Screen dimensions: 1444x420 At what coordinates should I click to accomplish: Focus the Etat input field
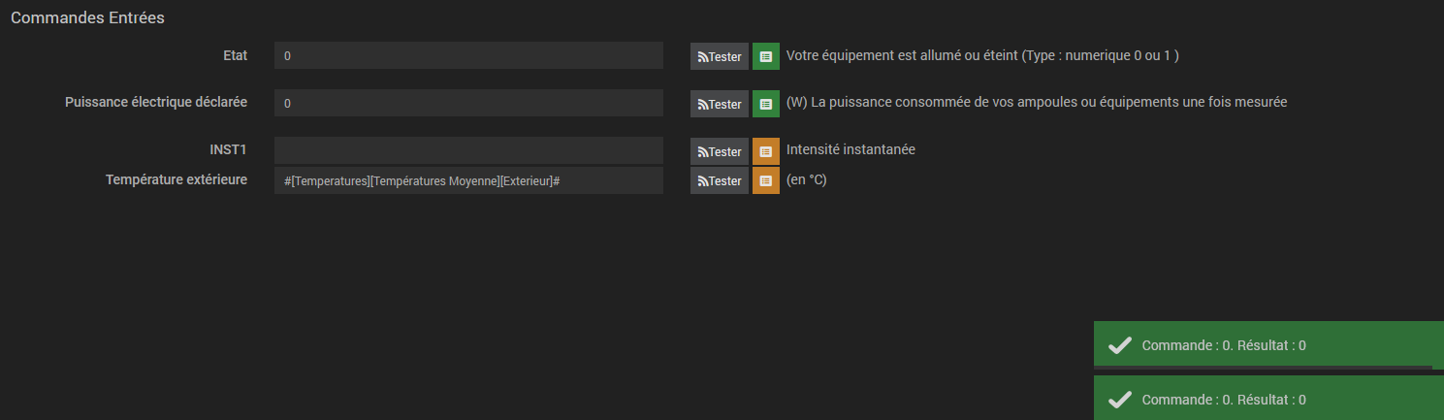click(x=468, y=56)
